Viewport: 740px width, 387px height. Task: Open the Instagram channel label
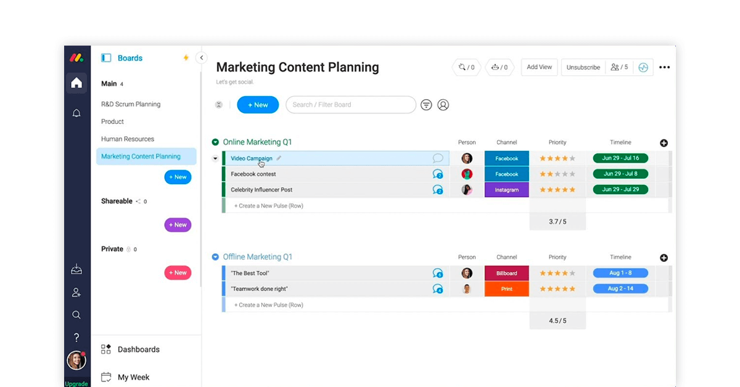[507, 190]
